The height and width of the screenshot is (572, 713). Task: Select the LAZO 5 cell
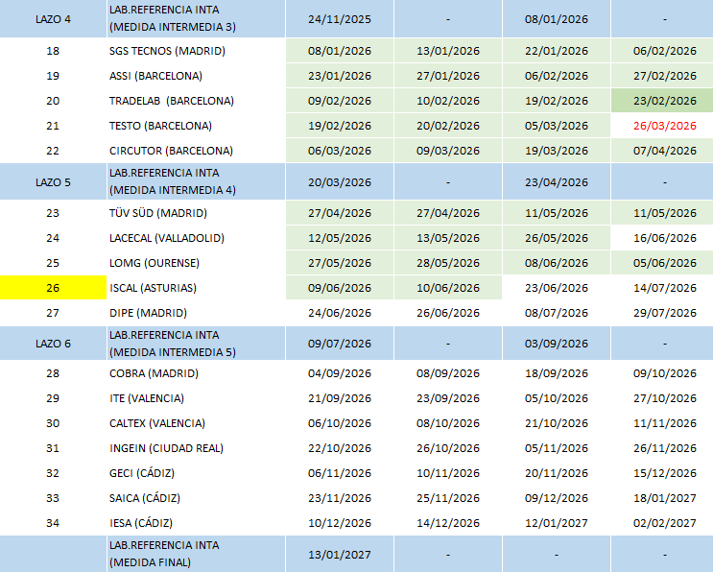click(53, 182)
